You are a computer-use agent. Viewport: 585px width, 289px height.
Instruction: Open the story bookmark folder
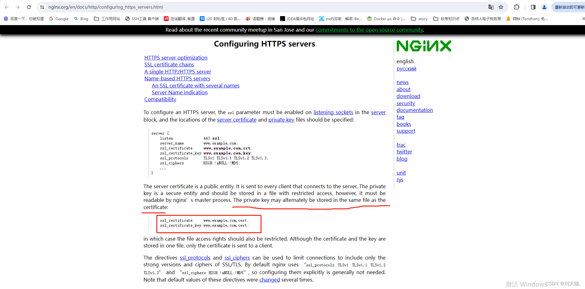click(419, 19)
